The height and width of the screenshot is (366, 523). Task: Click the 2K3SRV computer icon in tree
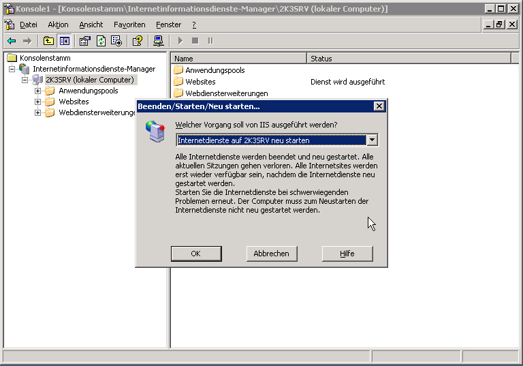(x=37, y=80)
